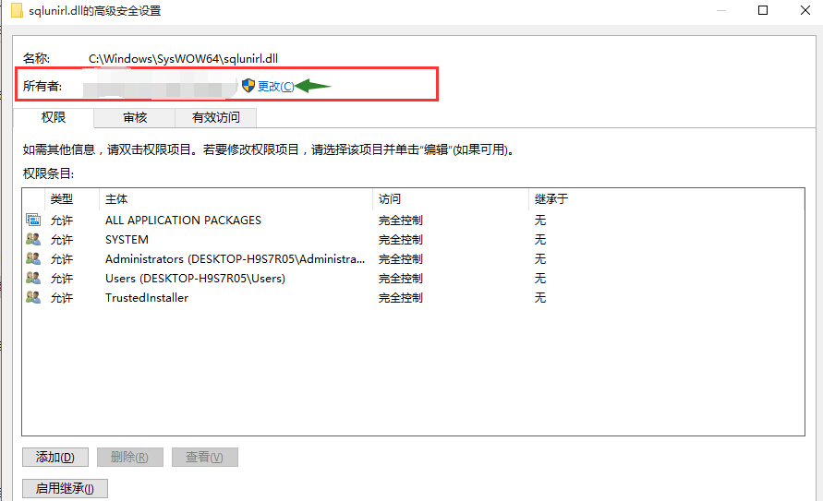Select the ALL APPLICATION PACKAGES entry
The height and width of the screenshot is (501, 823).
tap(183, 221)
